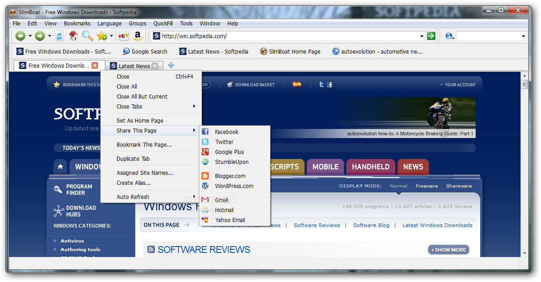Image resolution: width=541 pixels, height=282 pixels.
Task: Open the Bookmarks menu
Action: (77, 24)
